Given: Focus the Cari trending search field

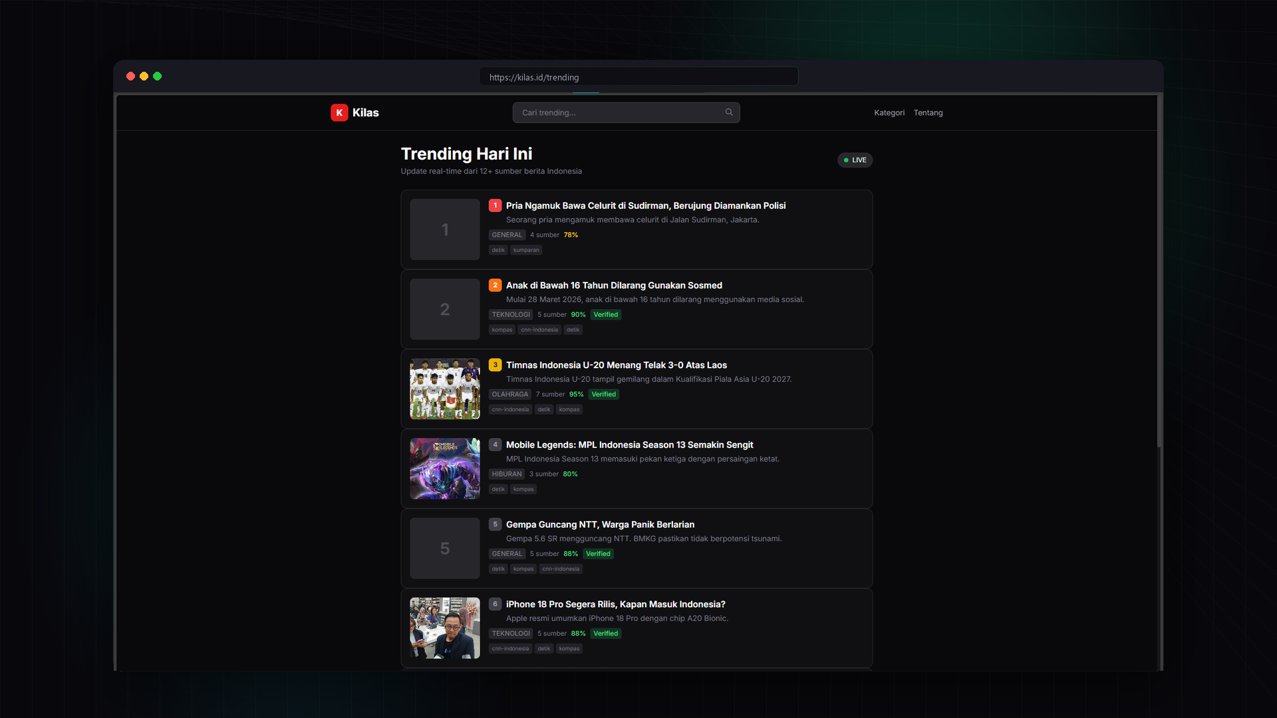Looking at the screenshot, I should [626, 112].
